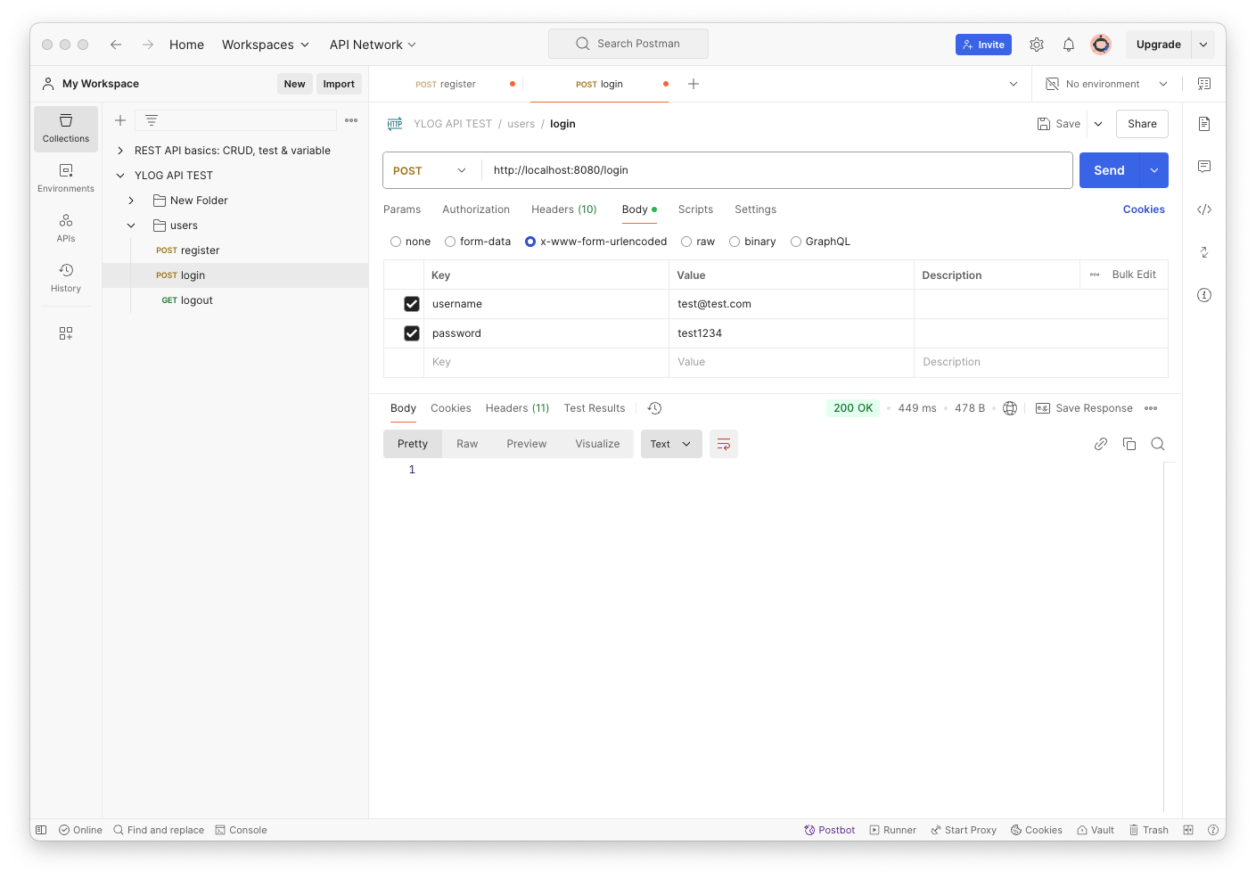Image resolution: width=1256 pixels, height=878 pixels.
Task: Uncheck the username parameter checkbox
Action: click(x=412, y=304)
